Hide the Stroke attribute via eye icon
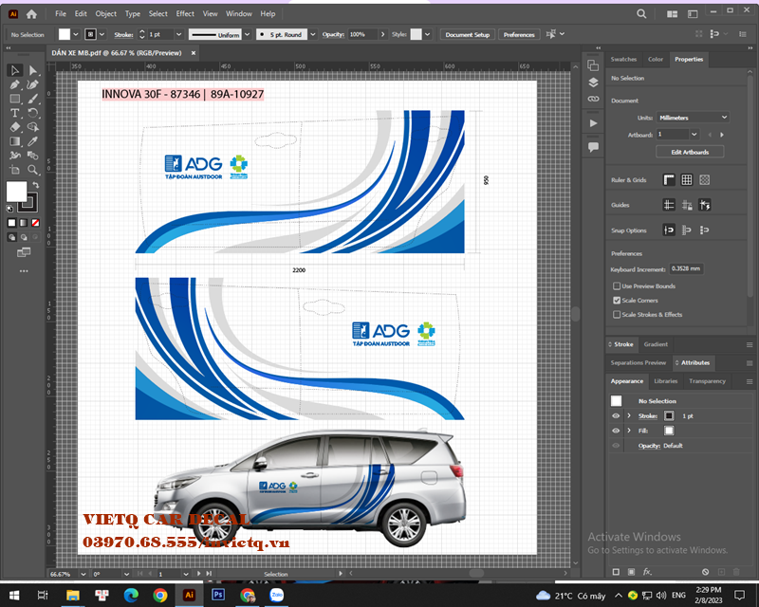This screenshot has width=759, height=607. 616,415
